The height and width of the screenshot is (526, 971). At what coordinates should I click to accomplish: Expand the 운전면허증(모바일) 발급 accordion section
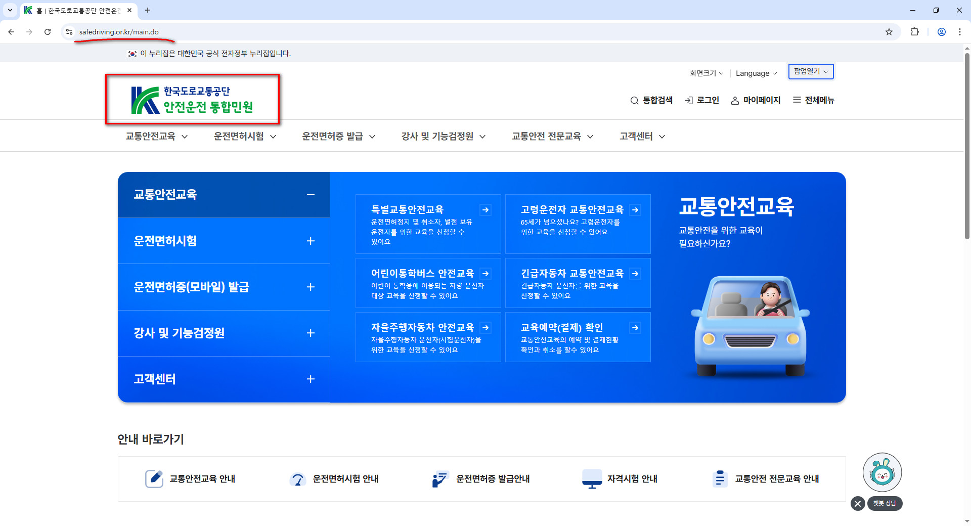[311, 287]
